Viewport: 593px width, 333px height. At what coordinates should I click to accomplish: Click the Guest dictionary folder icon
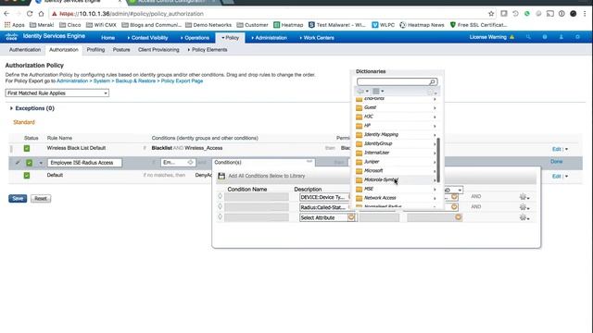[359, 107]
